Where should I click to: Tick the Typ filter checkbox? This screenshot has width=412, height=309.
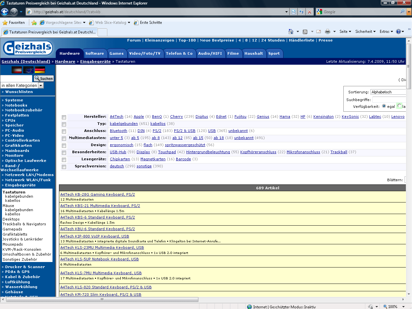coord(64,124)
